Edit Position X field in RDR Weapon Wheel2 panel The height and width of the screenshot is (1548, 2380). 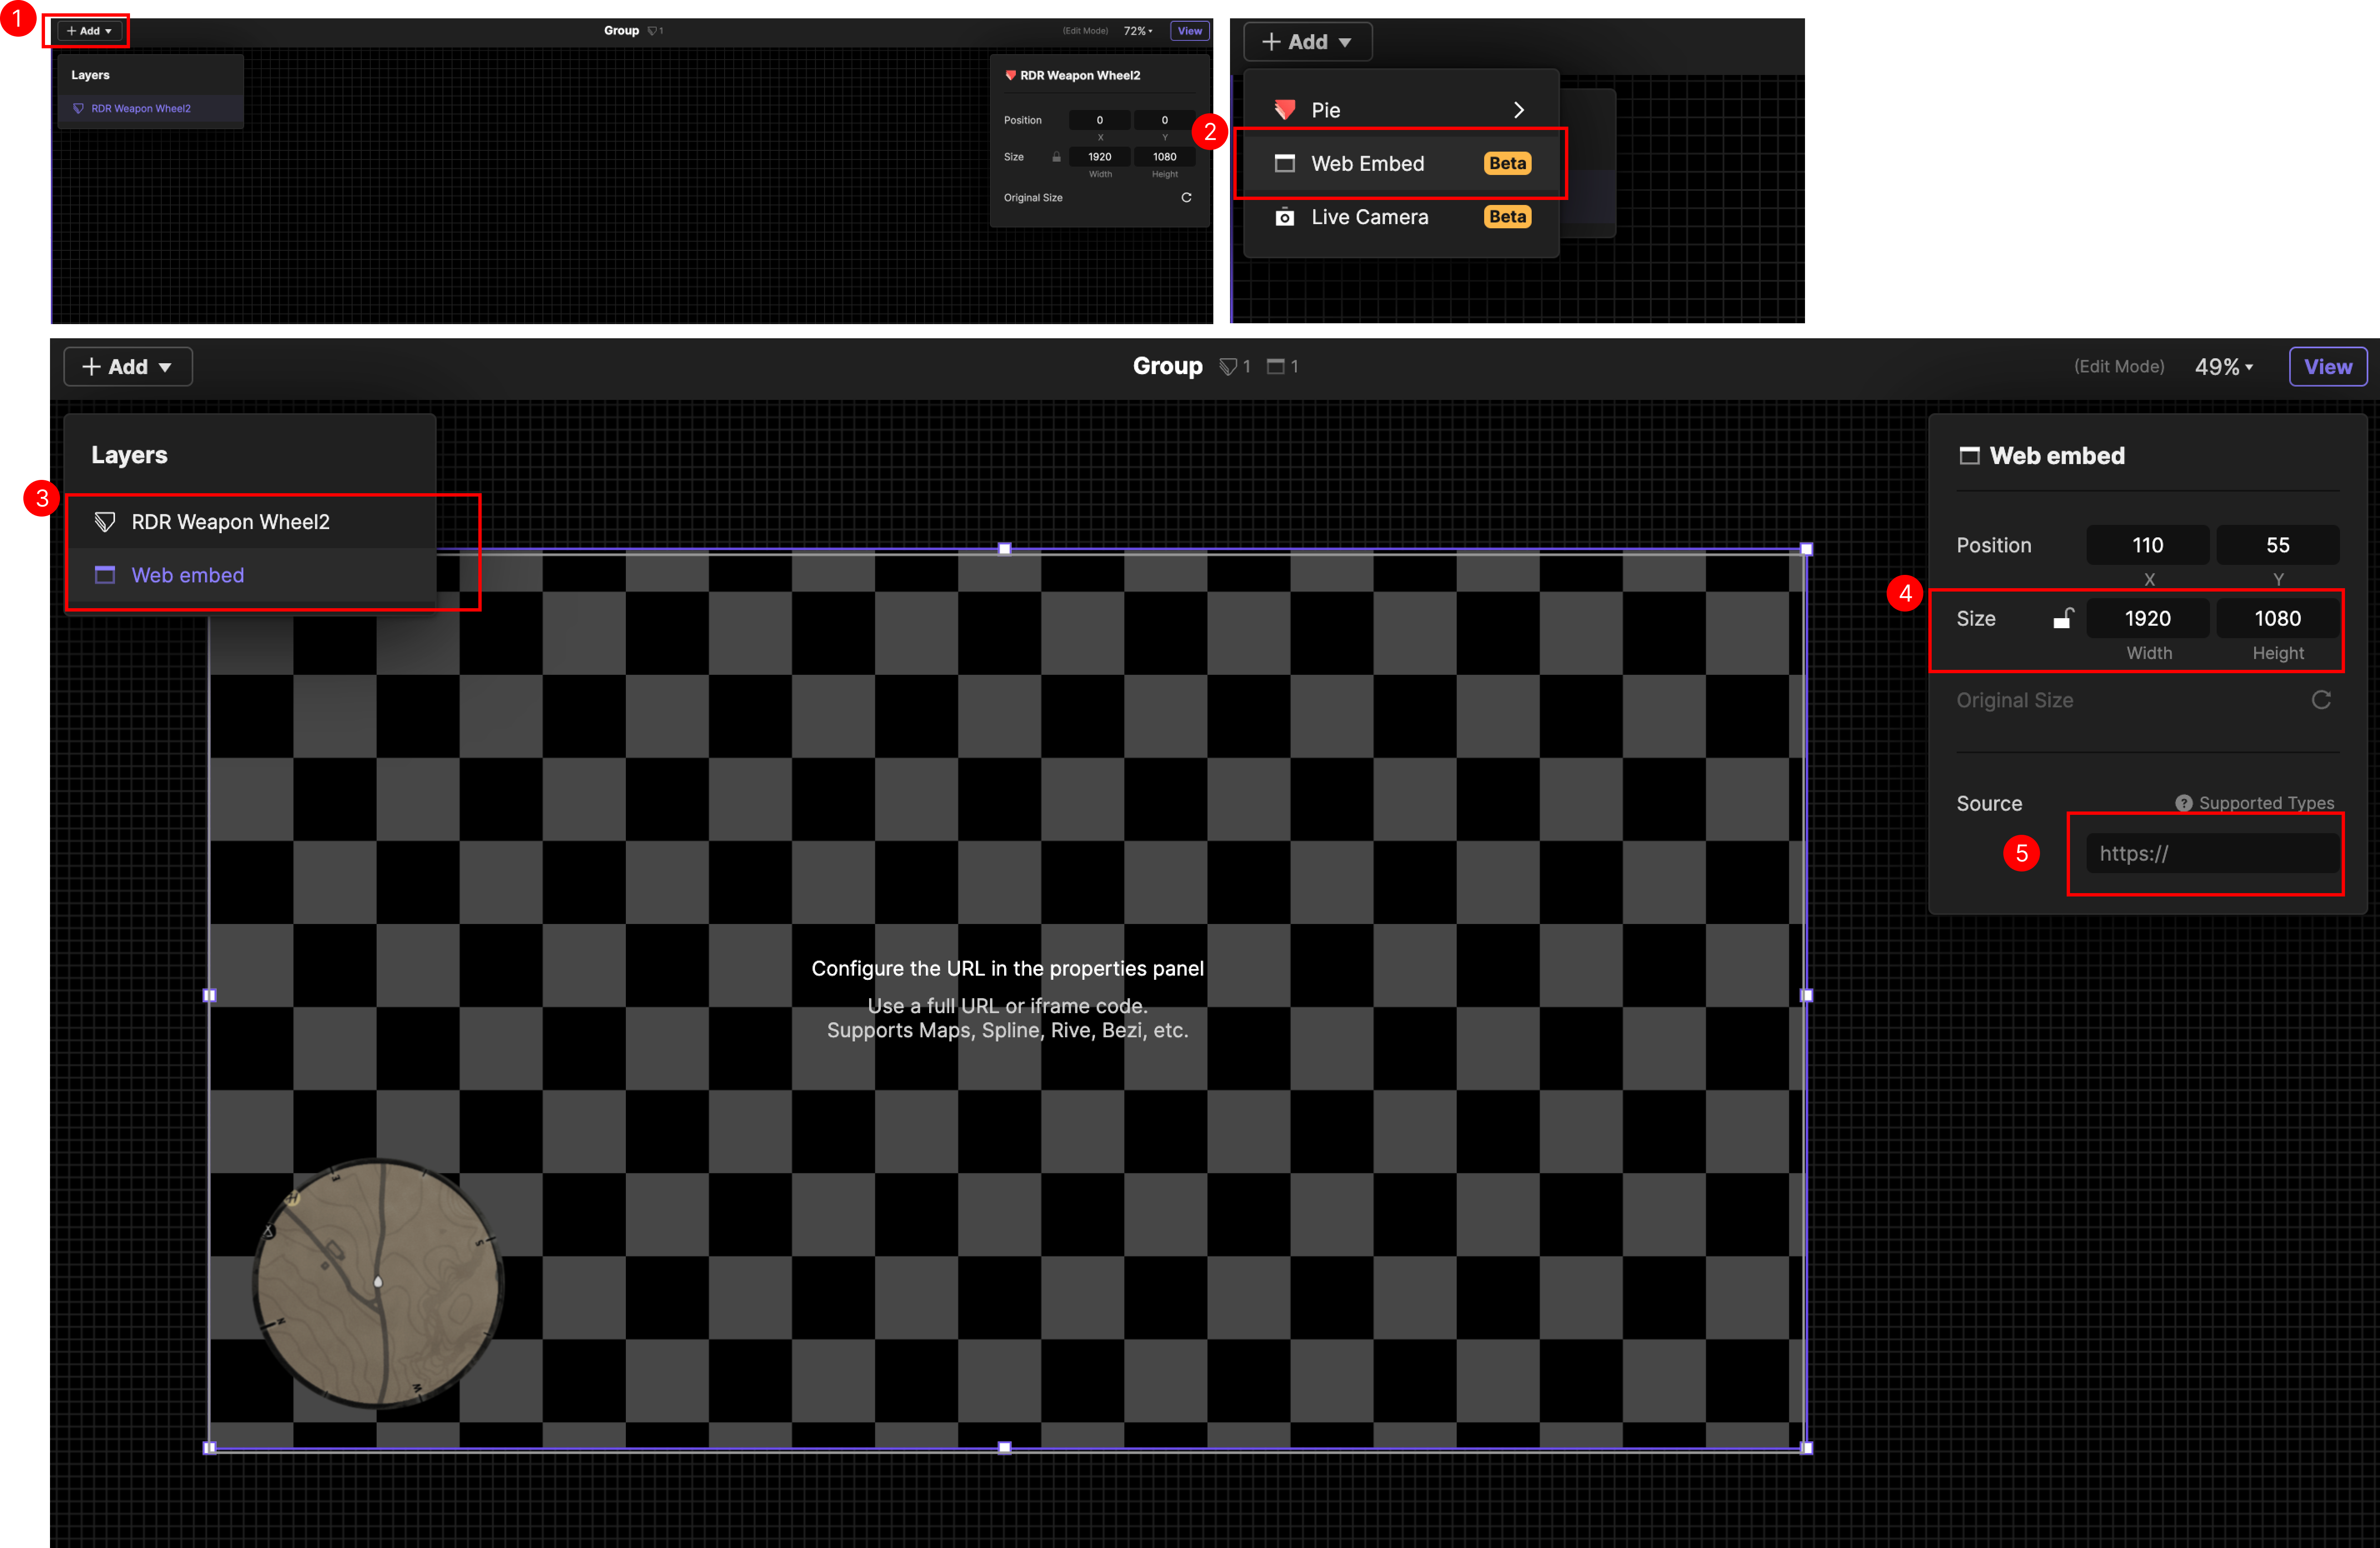click(1099, 120)
